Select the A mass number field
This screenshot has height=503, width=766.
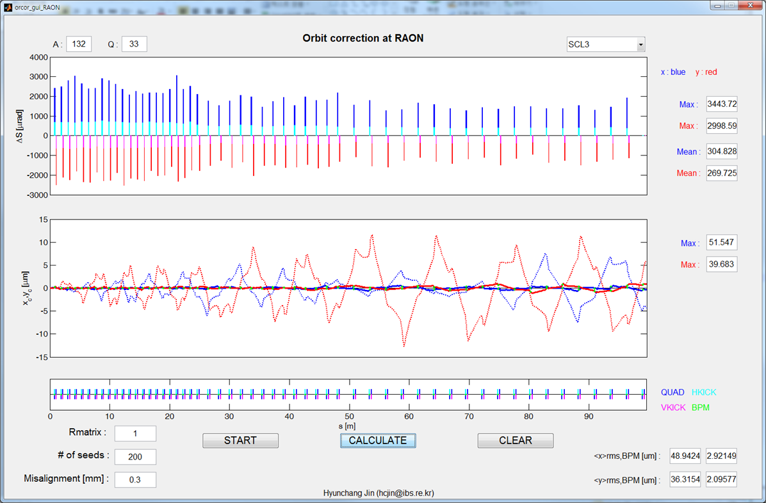(79, 44)
